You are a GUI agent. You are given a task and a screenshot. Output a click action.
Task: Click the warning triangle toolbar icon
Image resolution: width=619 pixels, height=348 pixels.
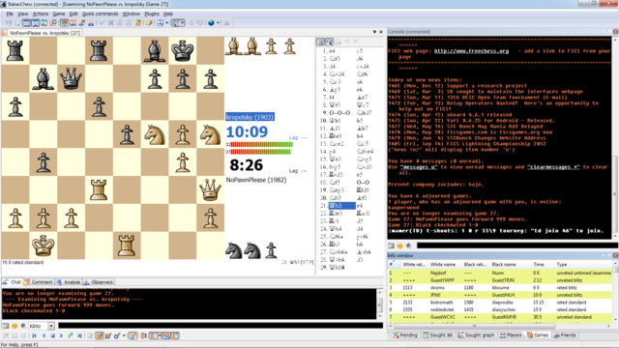click(226, 23)
